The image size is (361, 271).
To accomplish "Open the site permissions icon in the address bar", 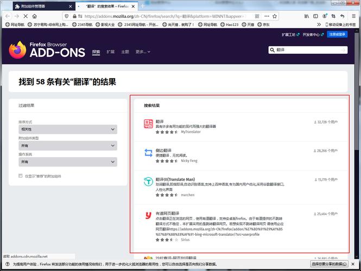I will (x=80, y=16).
